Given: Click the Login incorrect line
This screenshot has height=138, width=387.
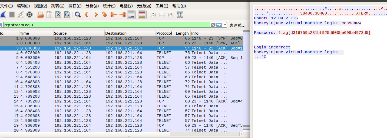Looking at the screenshot, I should click(272, 47).
